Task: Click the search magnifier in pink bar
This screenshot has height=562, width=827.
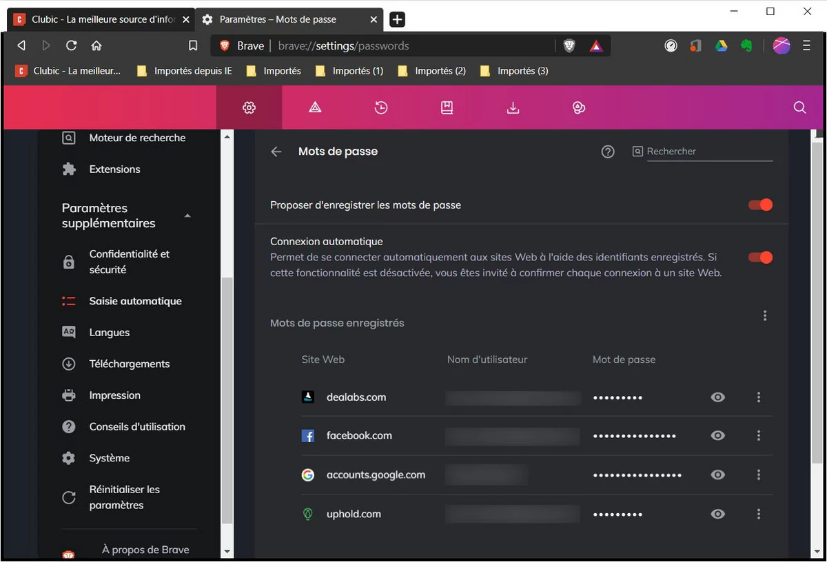Action: (799, 107)
